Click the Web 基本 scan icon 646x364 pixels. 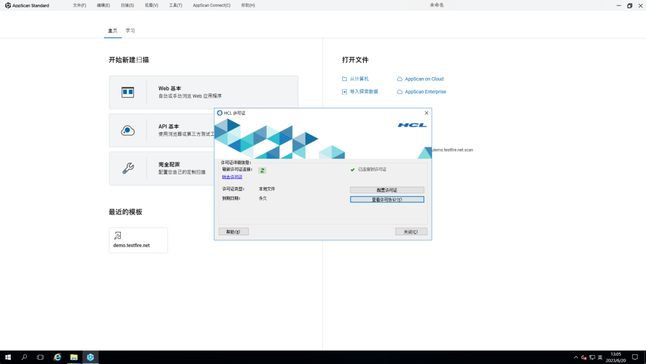(x=128, y=92)
